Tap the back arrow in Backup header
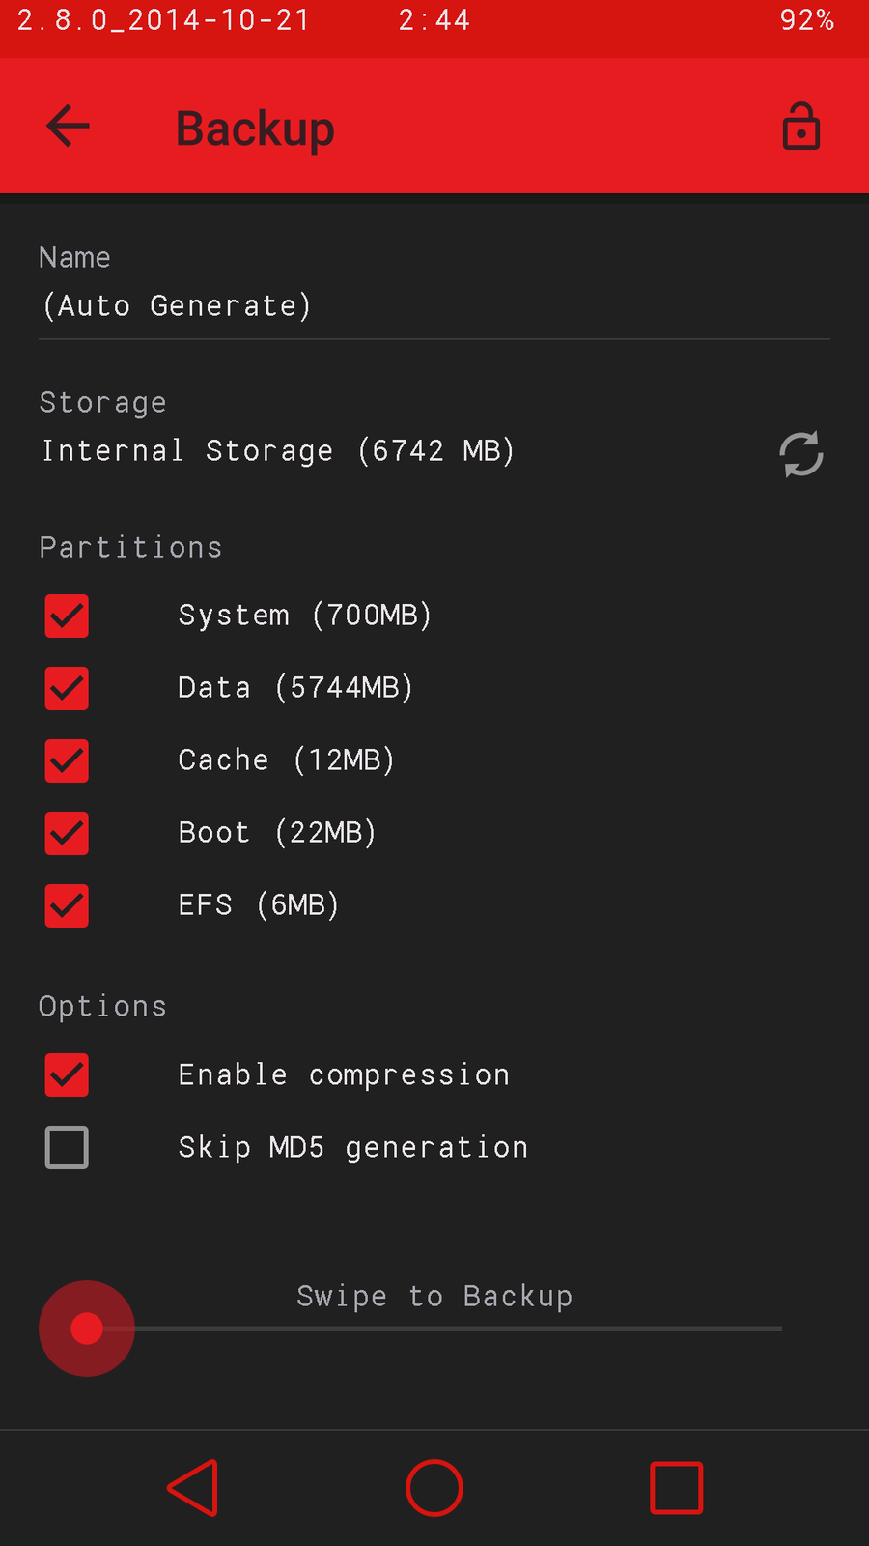Screen dimensions: 869x1546 pos(68,127)
